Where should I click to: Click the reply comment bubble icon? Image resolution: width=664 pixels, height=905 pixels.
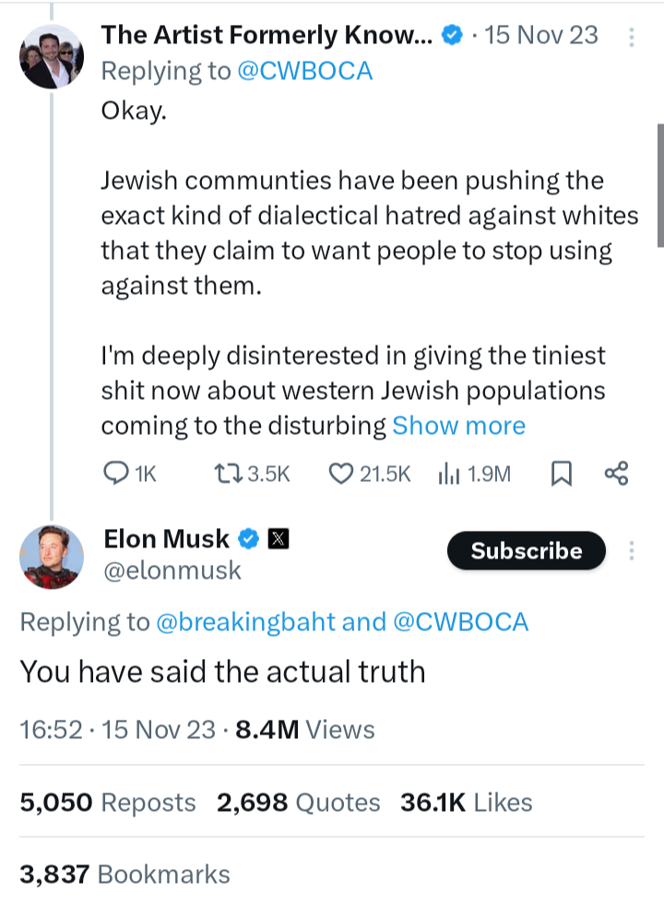coord(115,474)
